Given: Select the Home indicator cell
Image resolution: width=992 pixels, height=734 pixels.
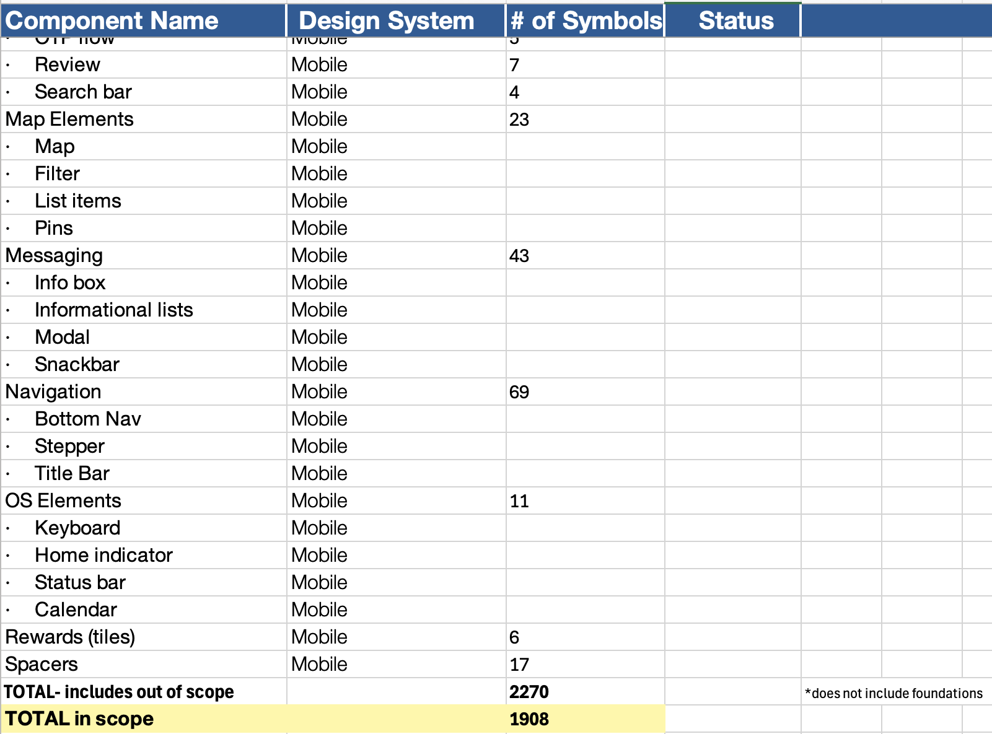Looking at the screenshot, I should point(103,555).
